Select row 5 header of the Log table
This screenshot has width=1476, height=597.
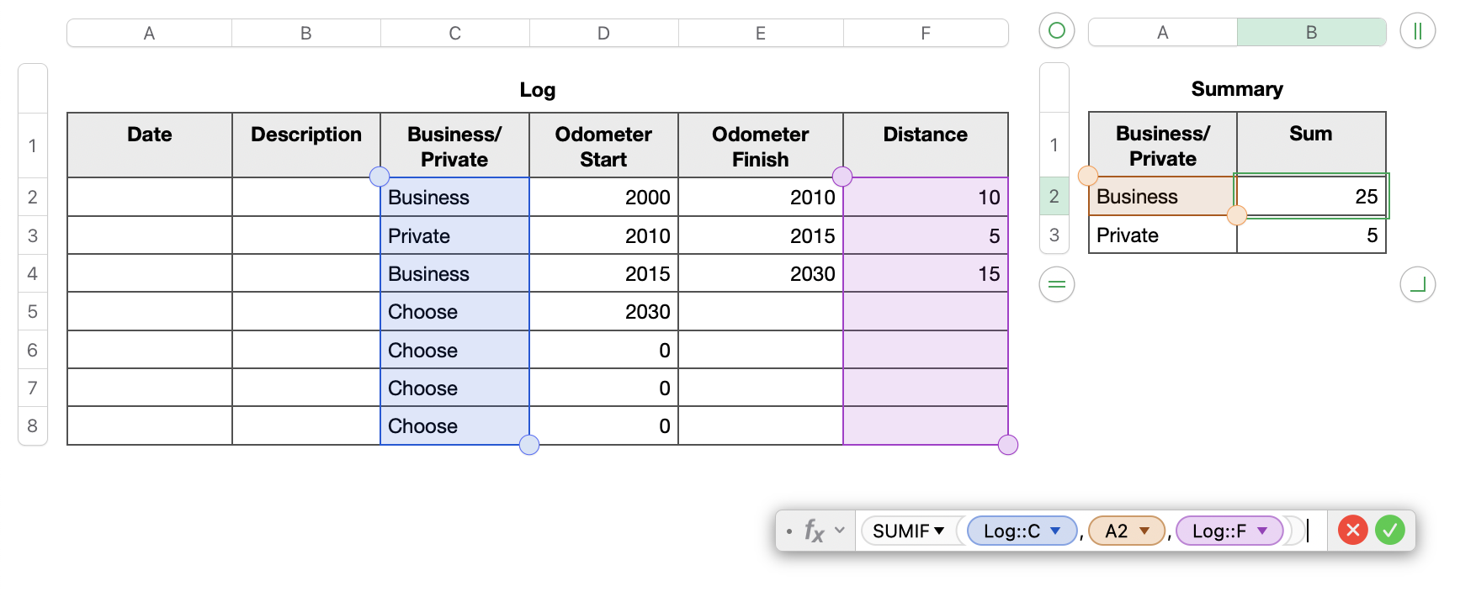(x=33, y=312)
